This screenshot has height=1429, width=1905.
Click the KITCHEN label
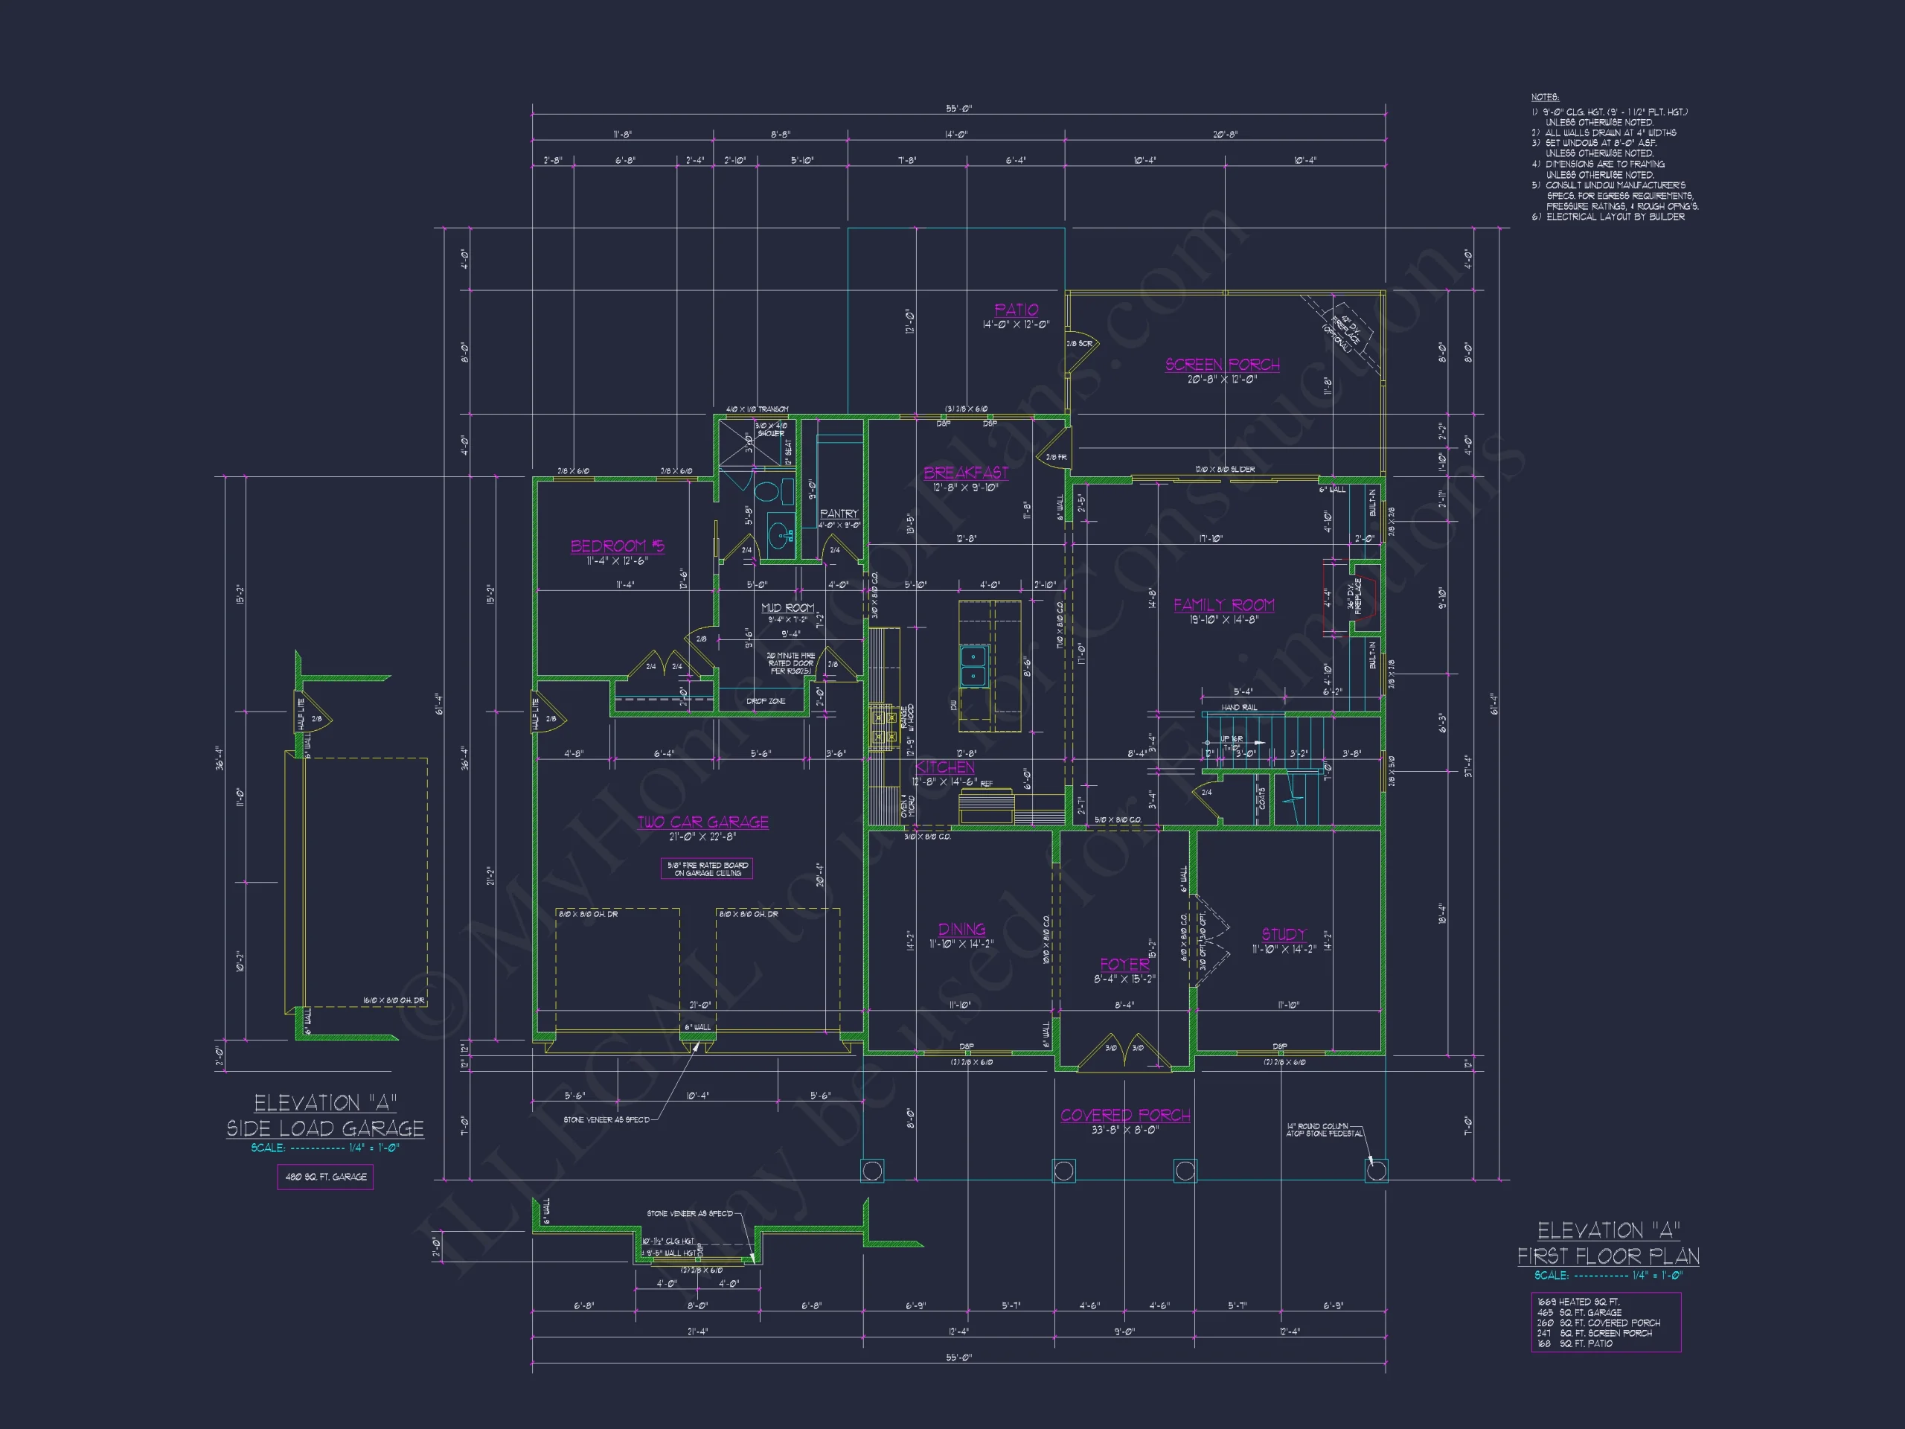point(945,767)
